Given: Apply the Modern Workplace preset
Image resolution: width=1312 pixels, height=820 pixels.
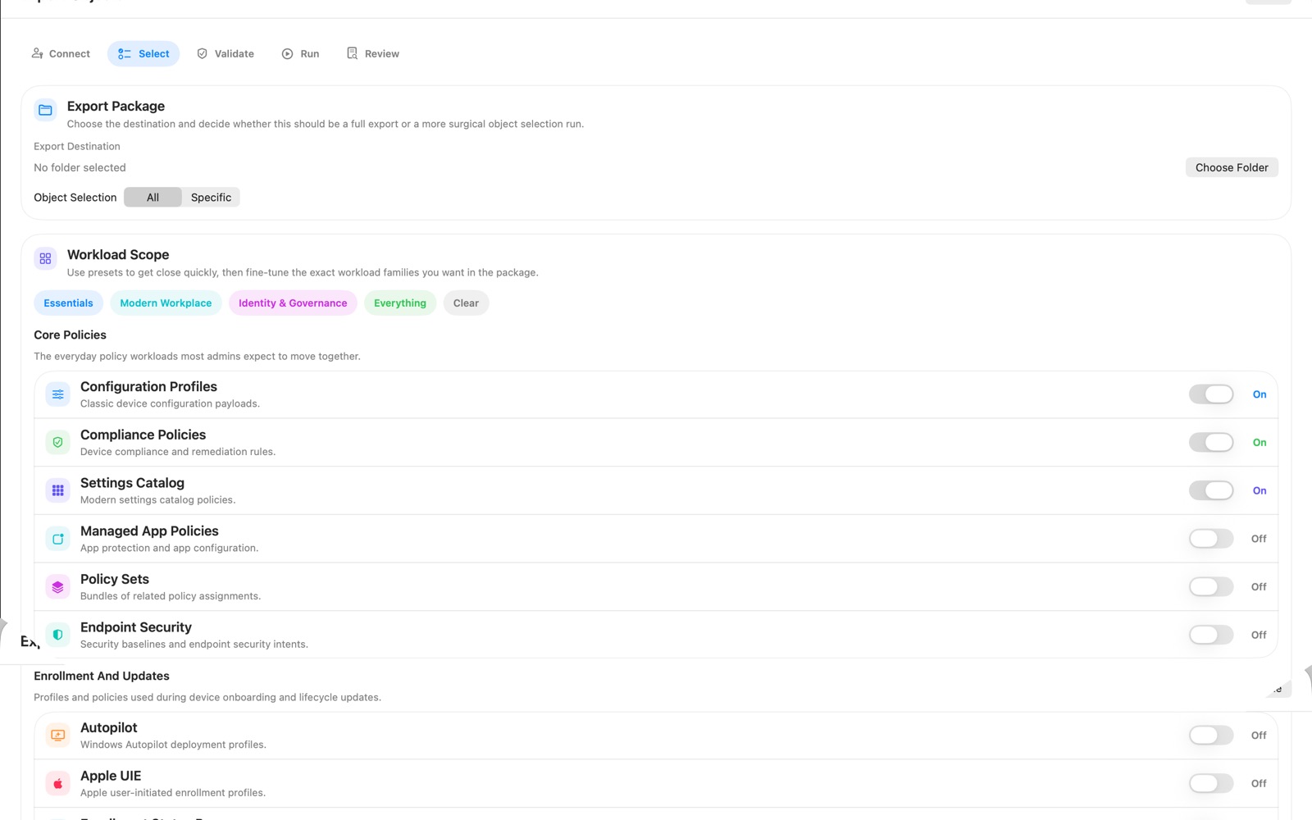Looking at the screenshot, I should click(166, 303).
